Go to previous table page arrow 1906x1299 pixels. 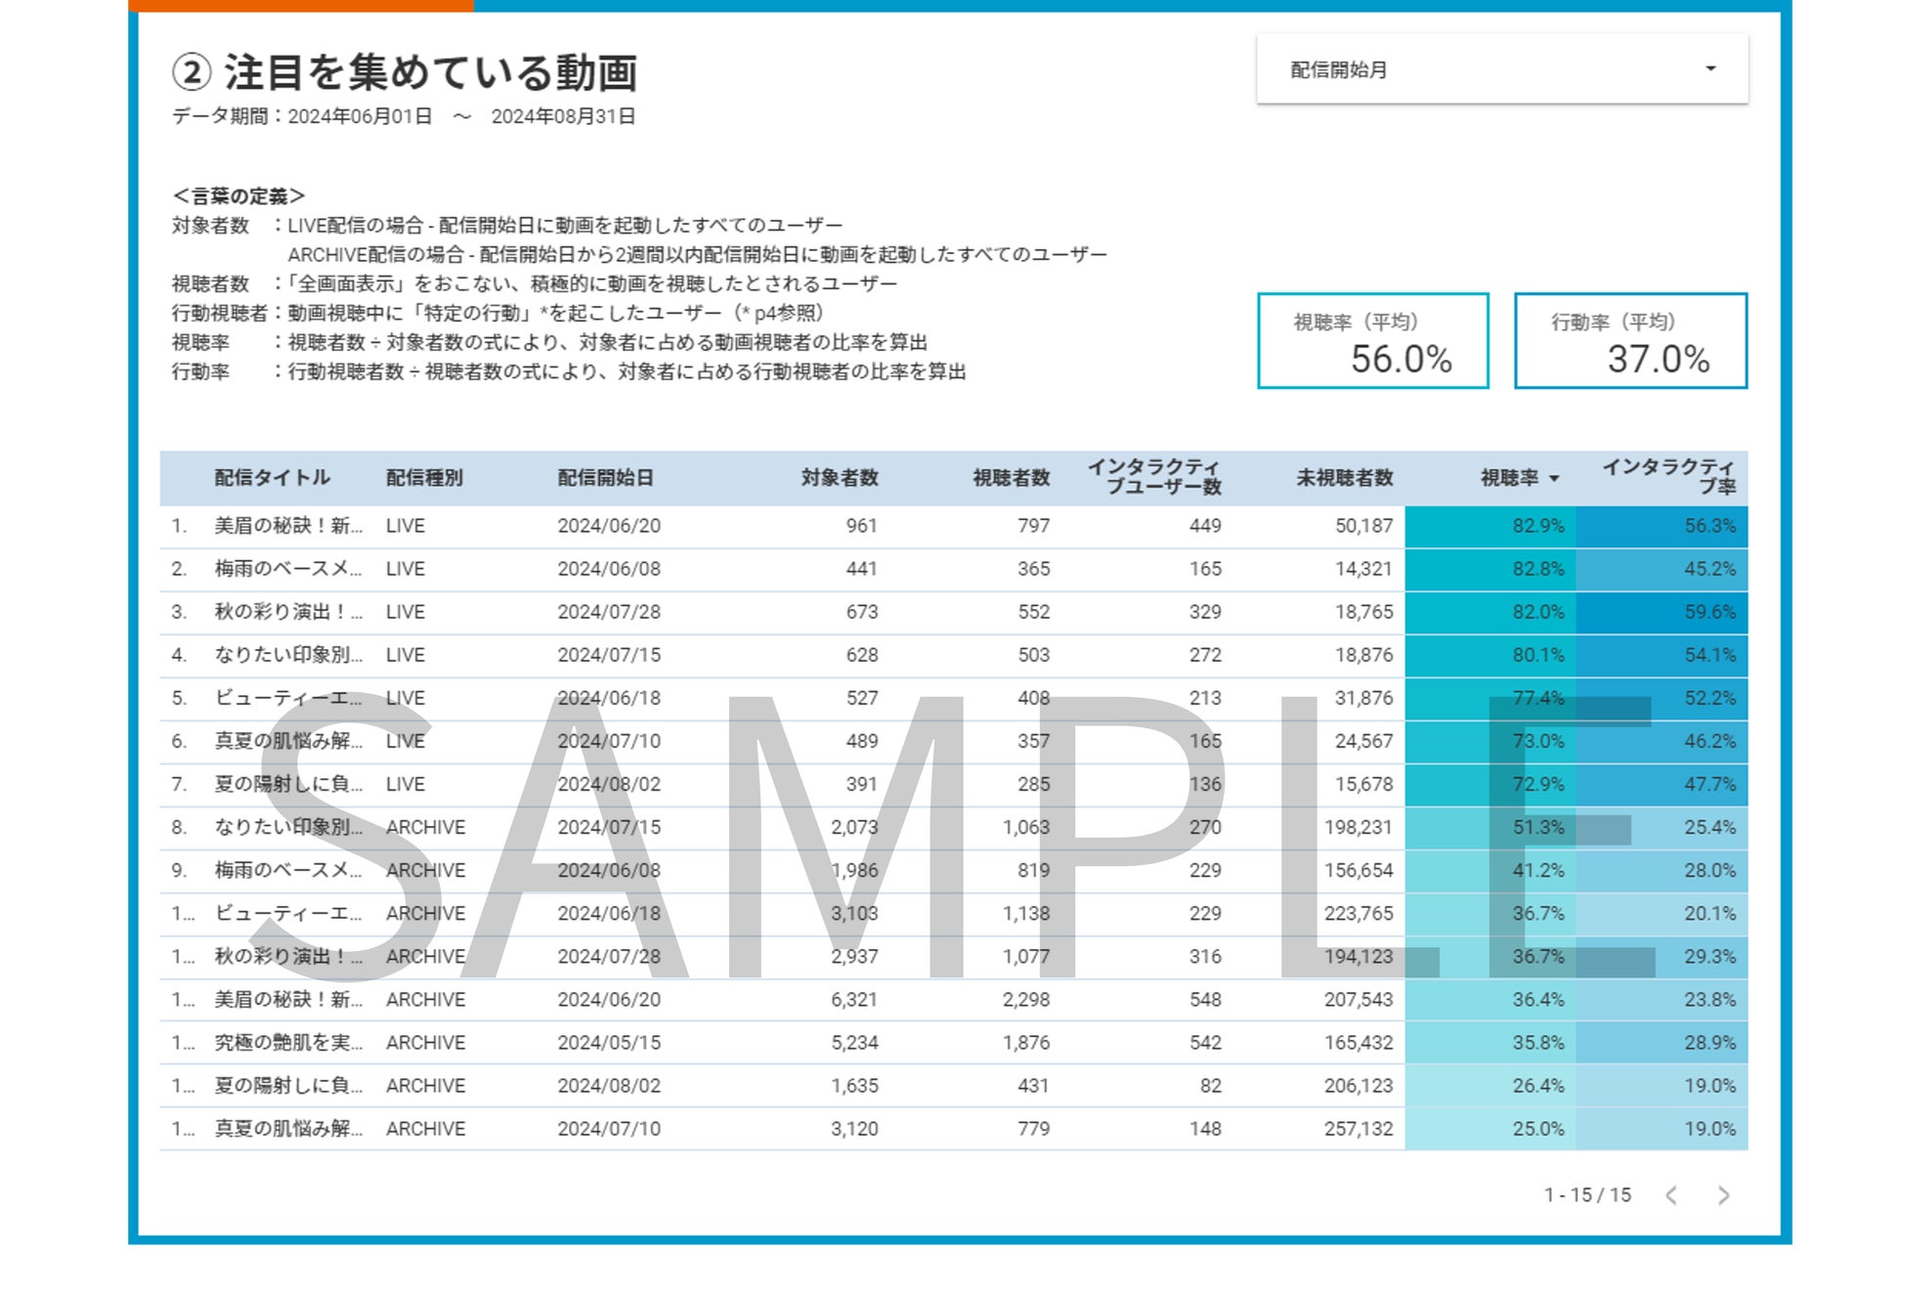coord(1671,1194)
